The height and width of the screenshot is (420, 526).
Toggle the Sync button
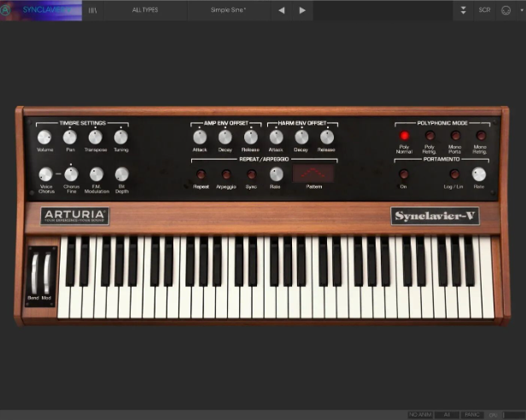pyautogui.click(x=252, y=174)
